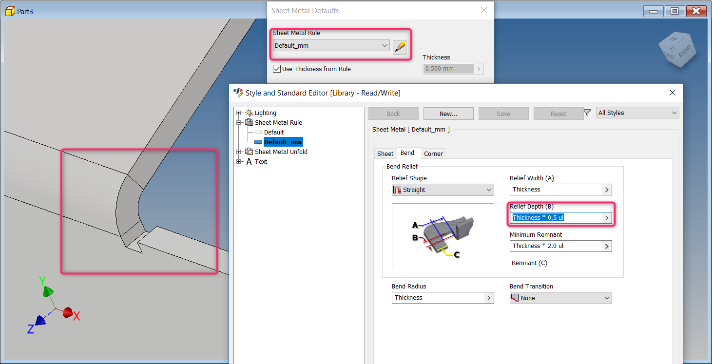Minimize the Part3 document window
This screenshot has width=712, height=364.
pos(654,11)
